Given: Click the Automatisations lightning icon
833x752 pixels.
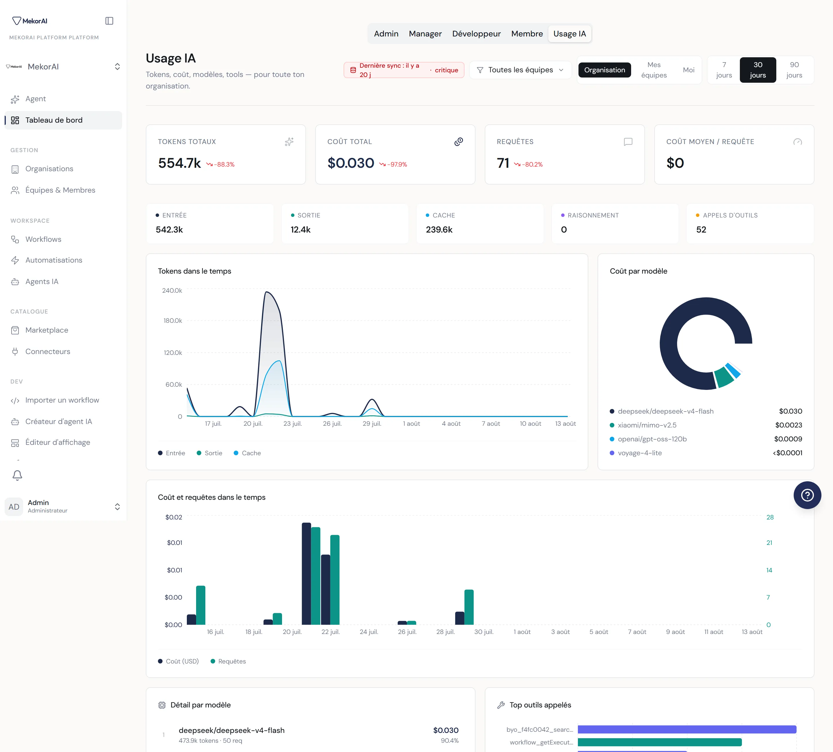Looking at the screenshot, I should pyautogui.click(x=15, y=260).
